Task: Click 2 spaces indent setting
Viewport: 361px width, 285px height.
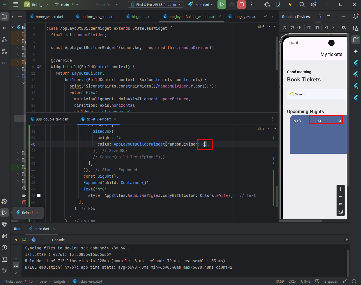Action: (x=331, y=281)
